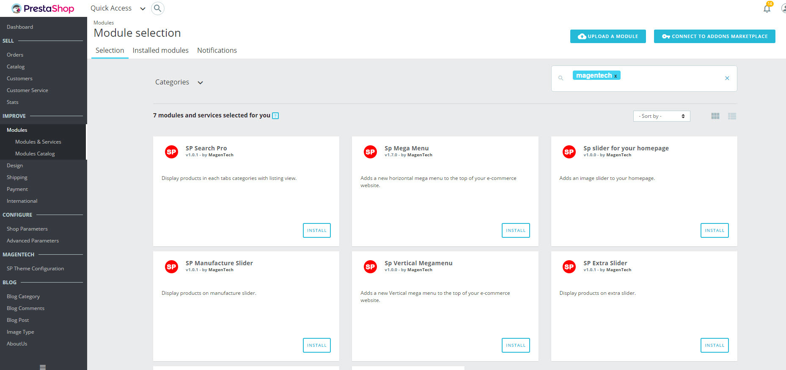The height and width of the screenshot is (370, 786).
Task: Click the SP Search Pro module logo
Action: (171, 152)
